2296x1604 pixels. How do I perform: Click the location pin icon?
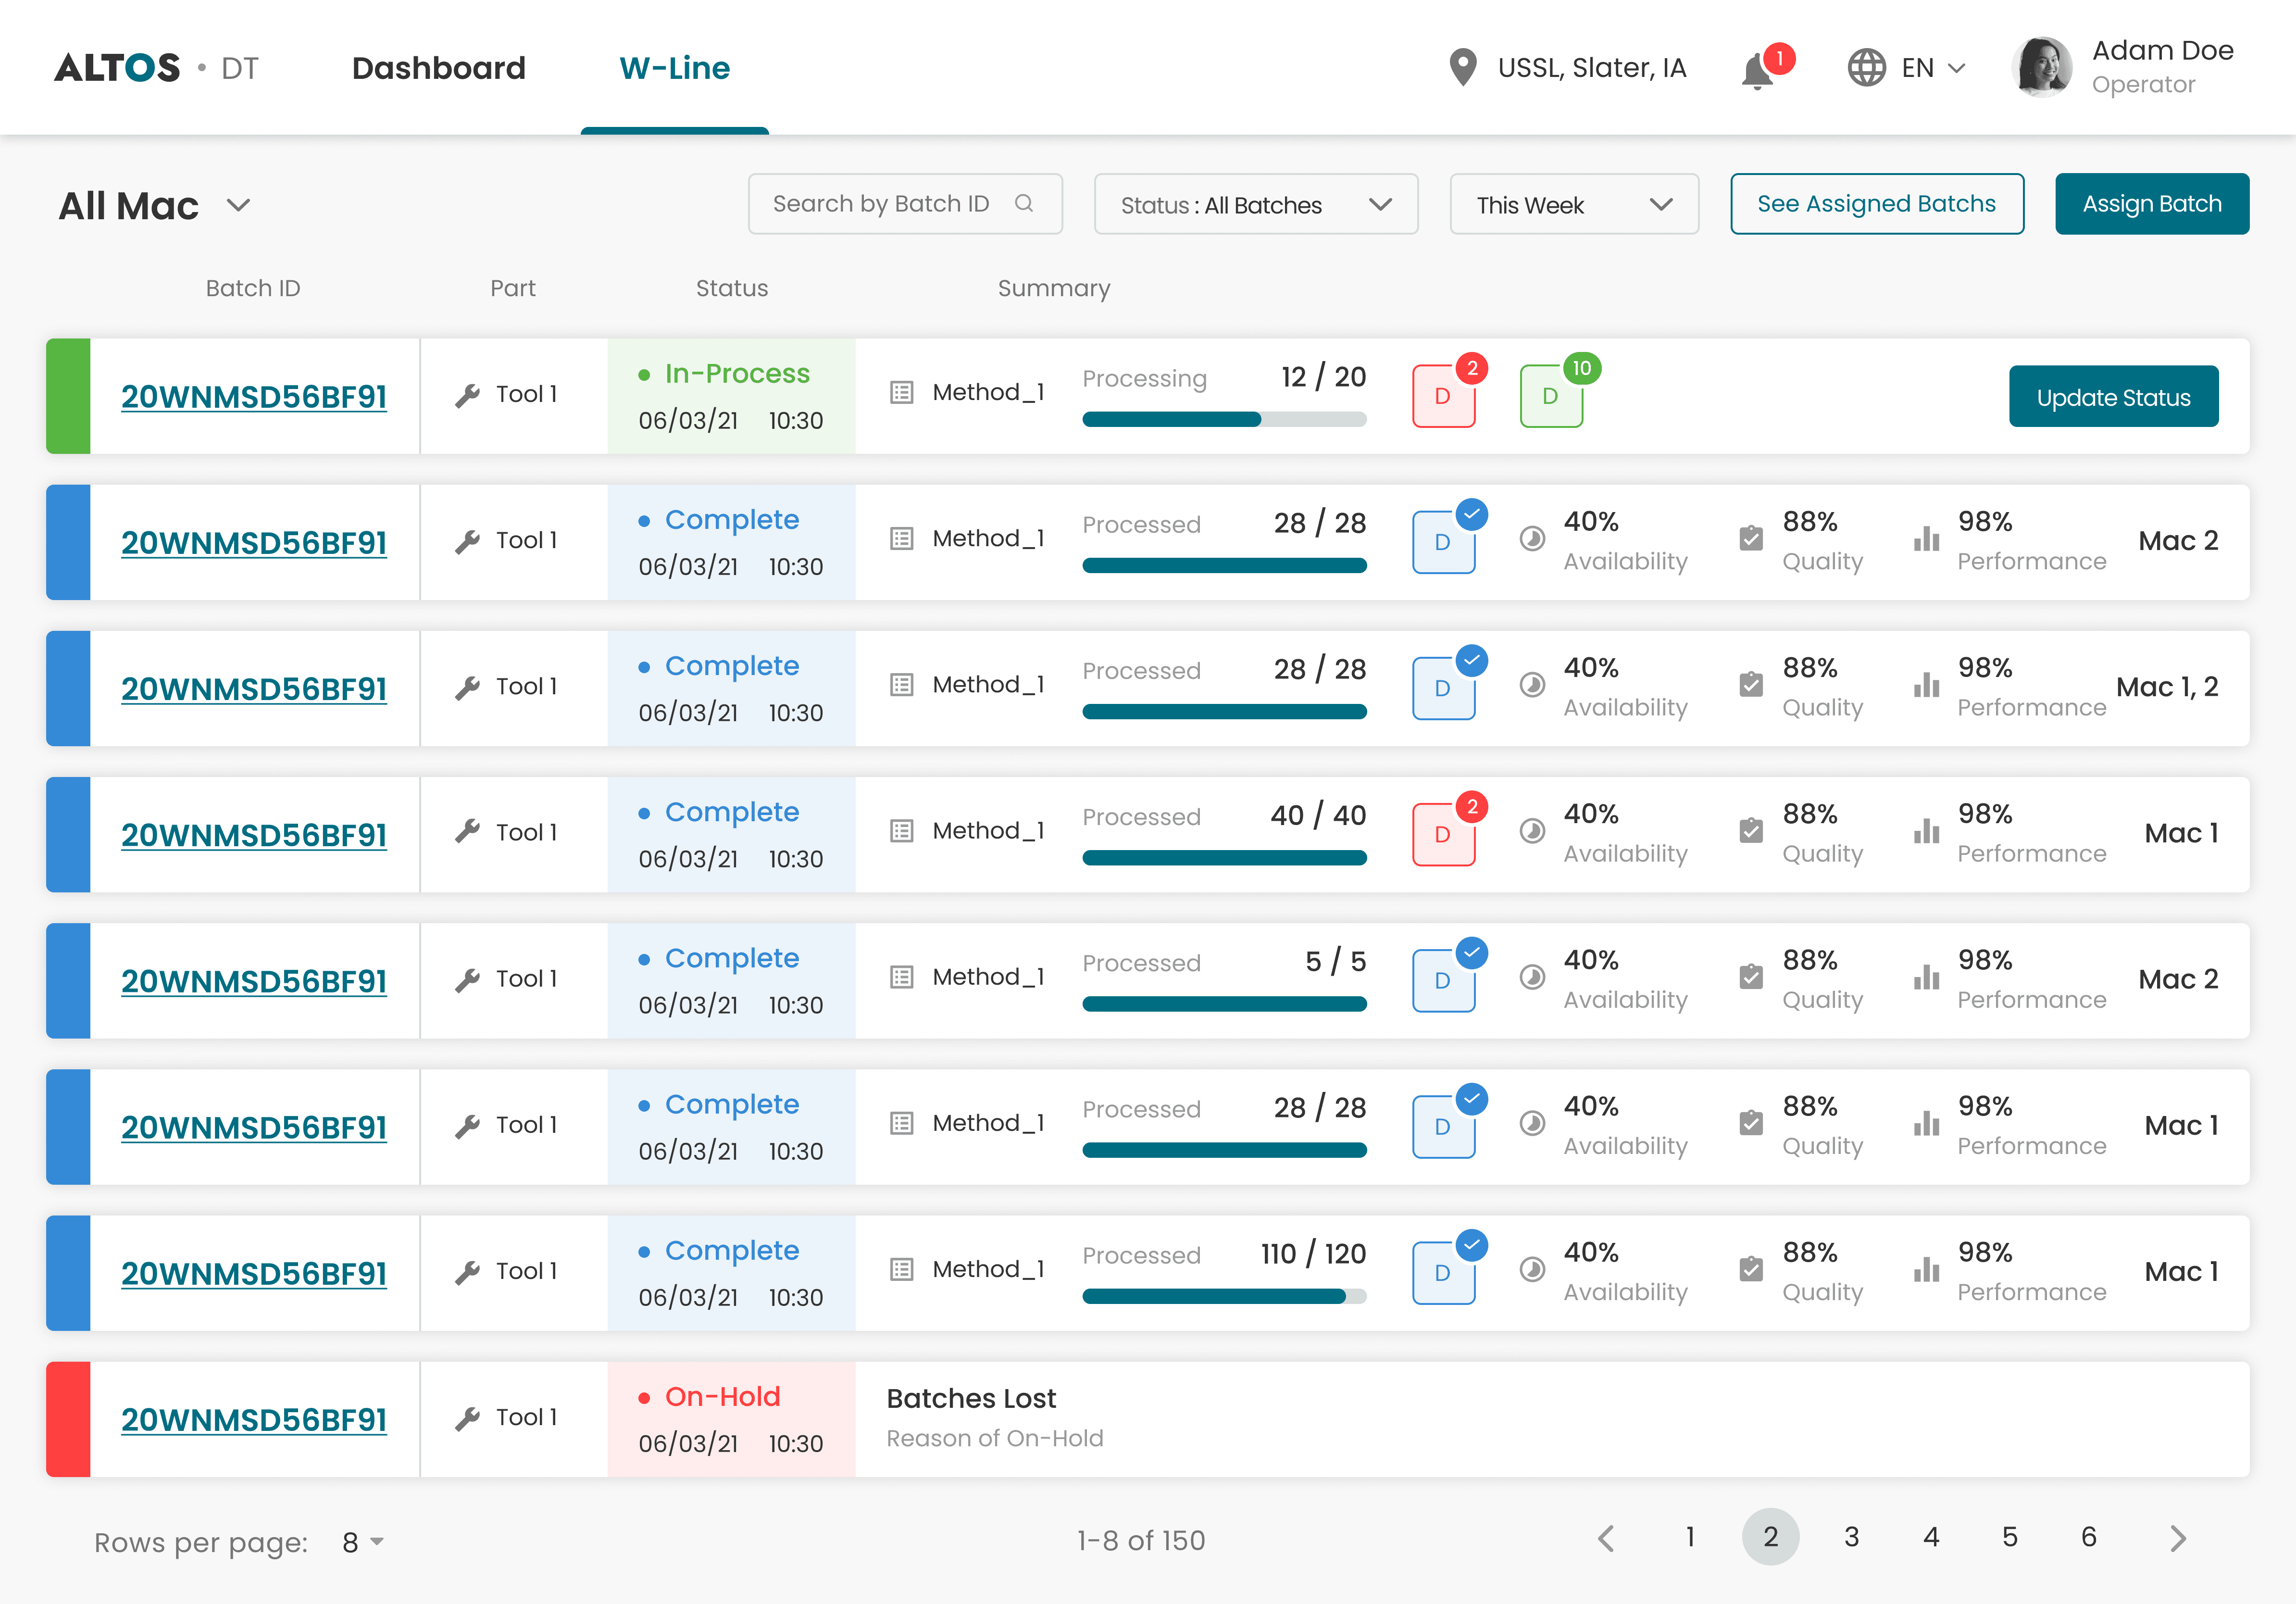pyautogui.click(x=1462, y=68)
